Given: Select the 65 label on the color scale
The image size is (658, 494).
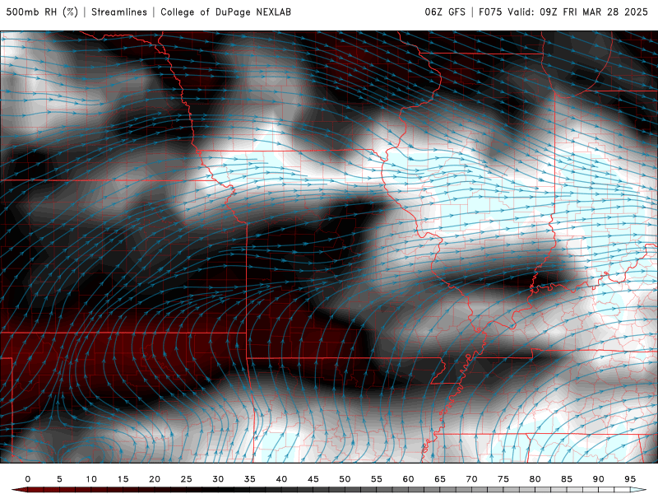Looking at the screenshot, I should (x=440, y=479).
